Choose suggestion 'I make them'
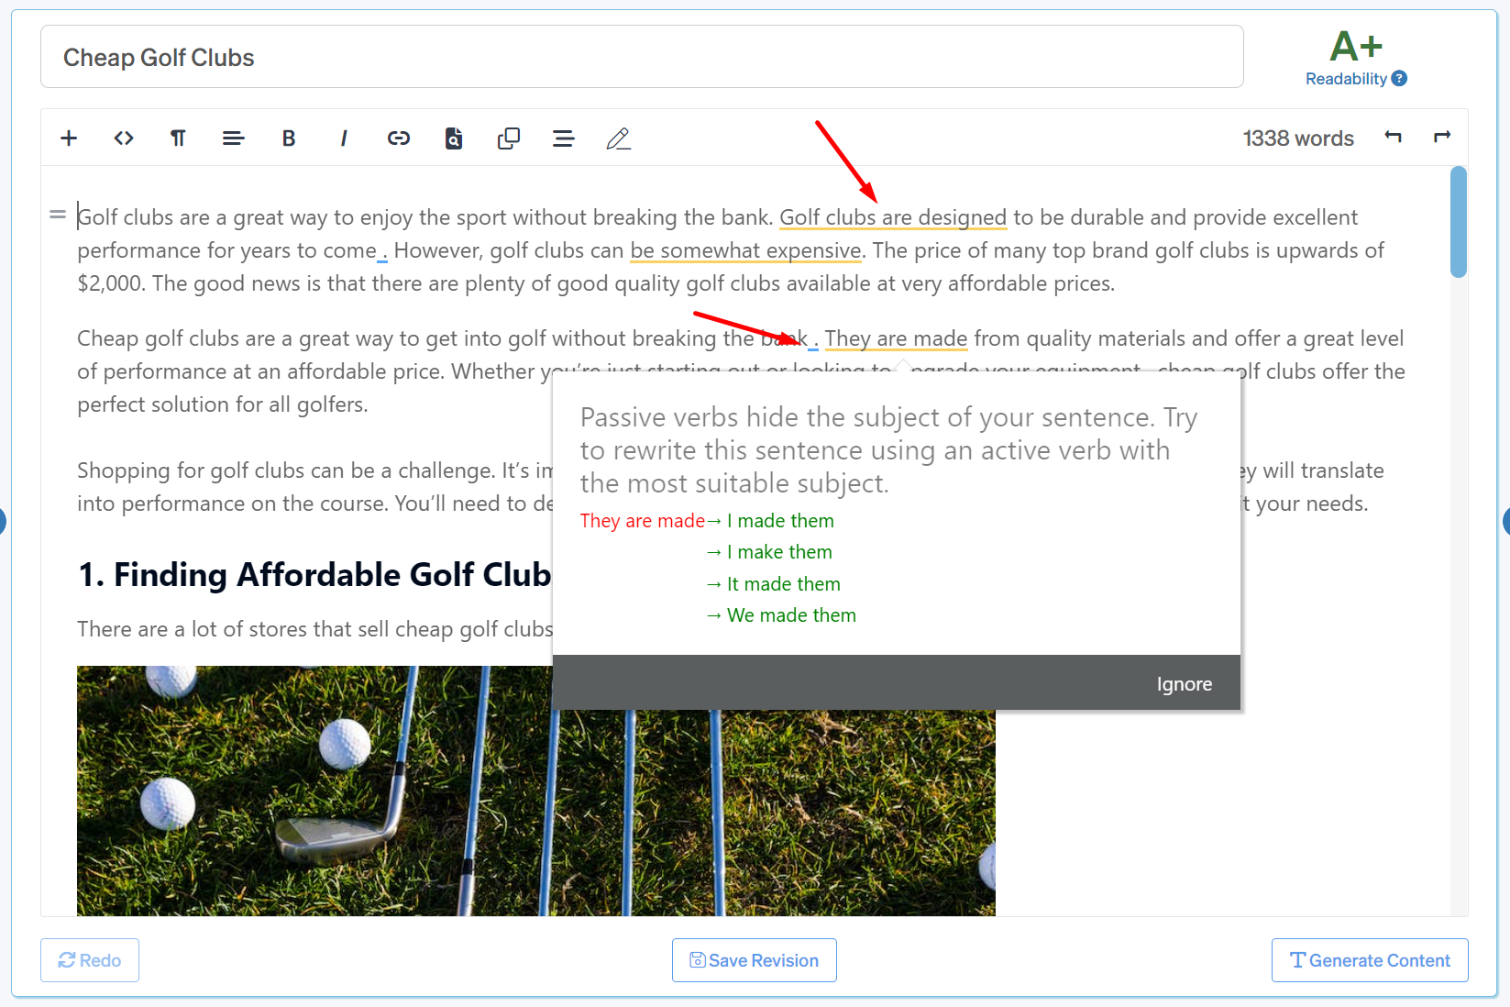 [779, 552]
